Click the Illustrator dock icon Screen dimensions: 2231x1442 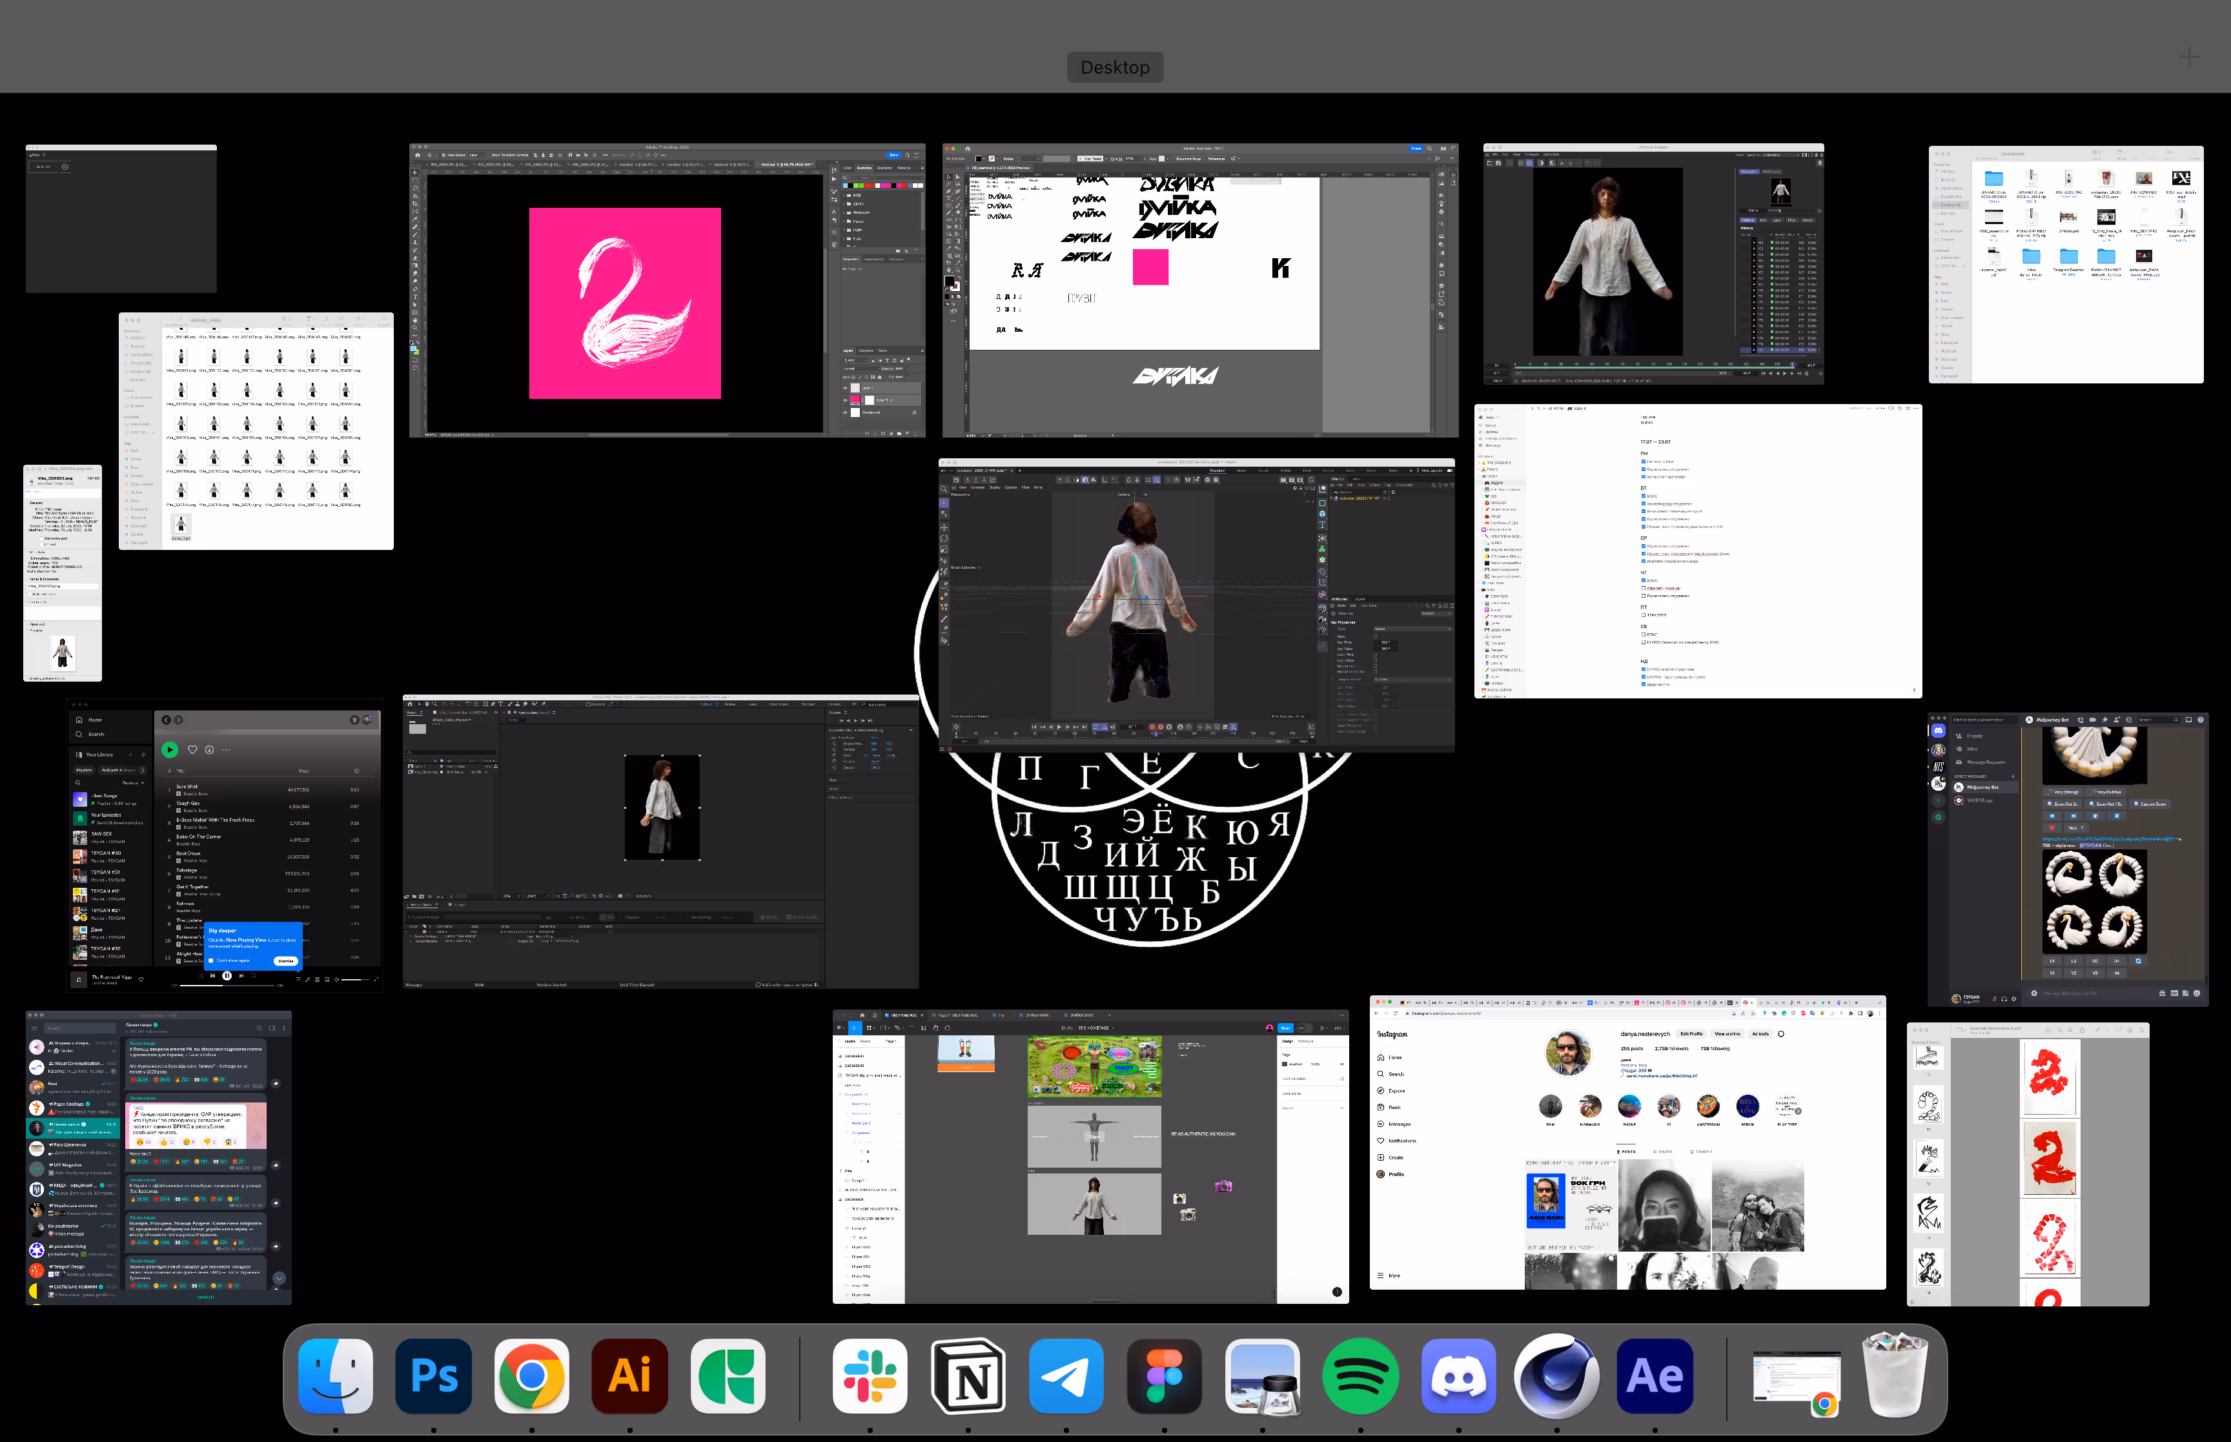click(629, 1375)
